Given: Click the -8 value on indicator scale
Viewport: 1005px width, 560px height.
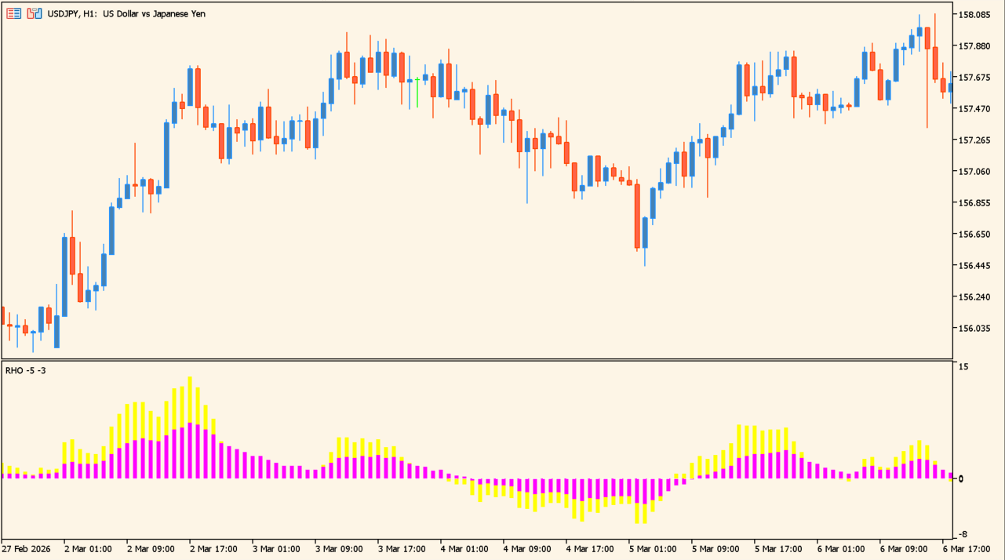Looking at the screenshot, I should (963, 535).
